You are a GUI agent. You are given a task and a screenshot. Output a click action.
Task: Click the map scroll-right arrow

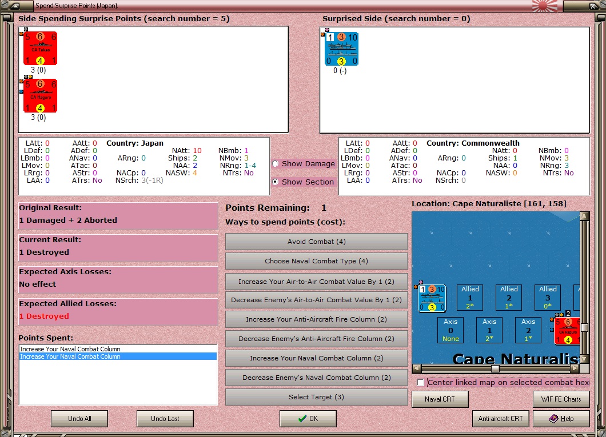[575, 368]
